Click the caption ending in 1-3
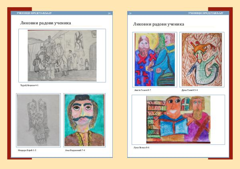Image resolution: width=240 pixels, height=169 pixels. point(27,150)
